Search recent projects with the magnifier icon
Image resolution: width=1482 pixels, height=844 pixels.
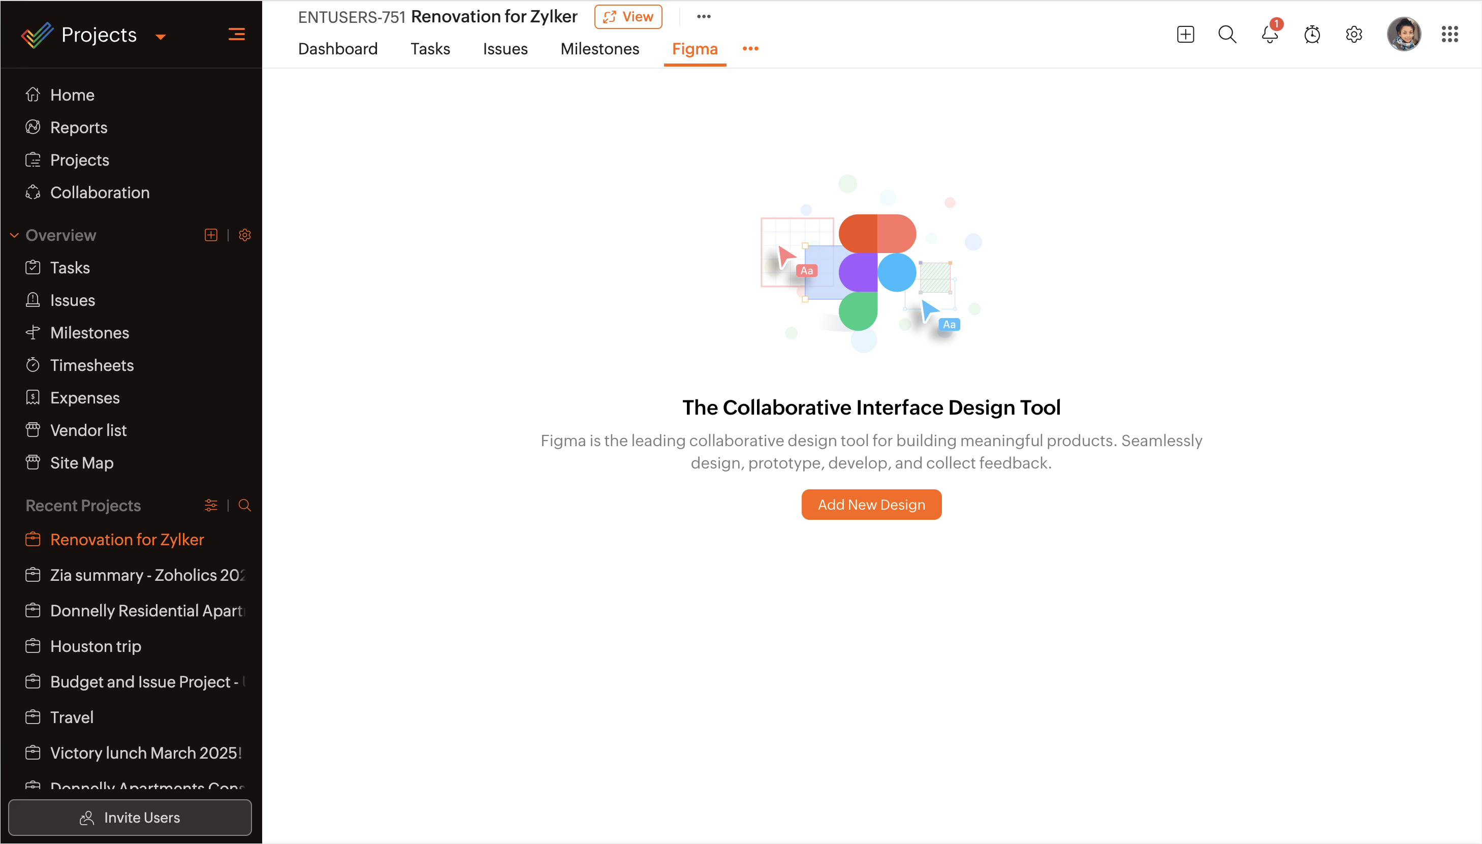tap(244, 505)
